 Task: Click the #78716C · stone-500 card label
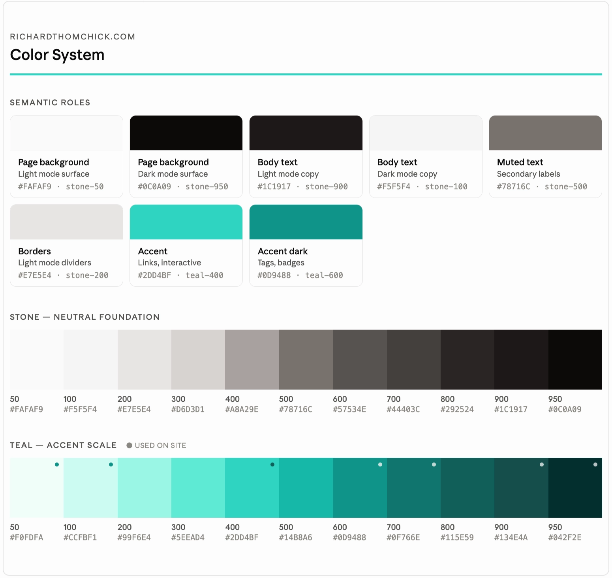point(542,186)
